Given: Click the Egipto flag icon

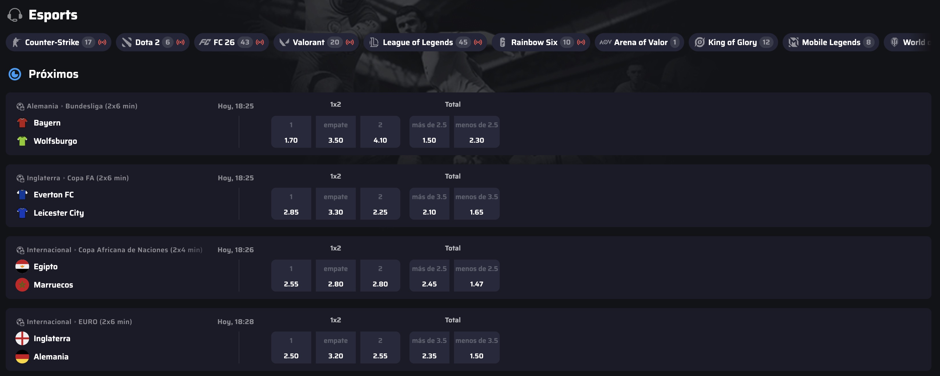Looking at the screenshot, I should click(x=22, y=266).
